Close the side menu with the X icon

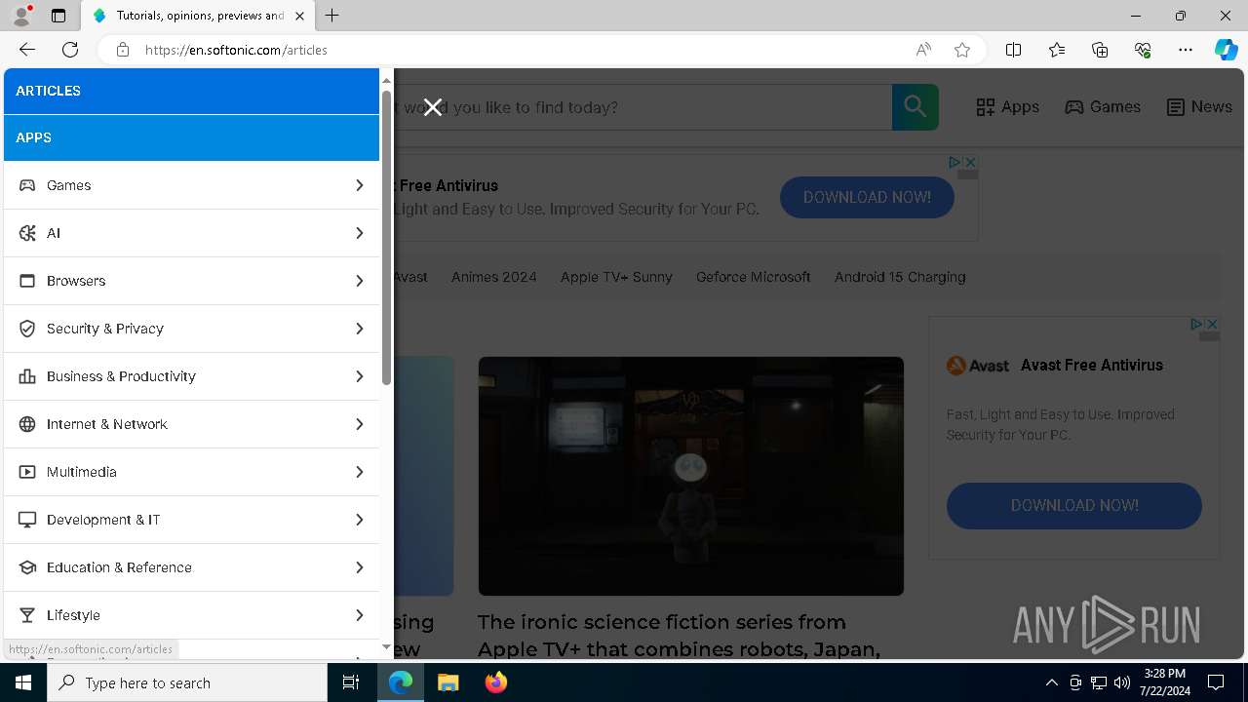[433, 107]
